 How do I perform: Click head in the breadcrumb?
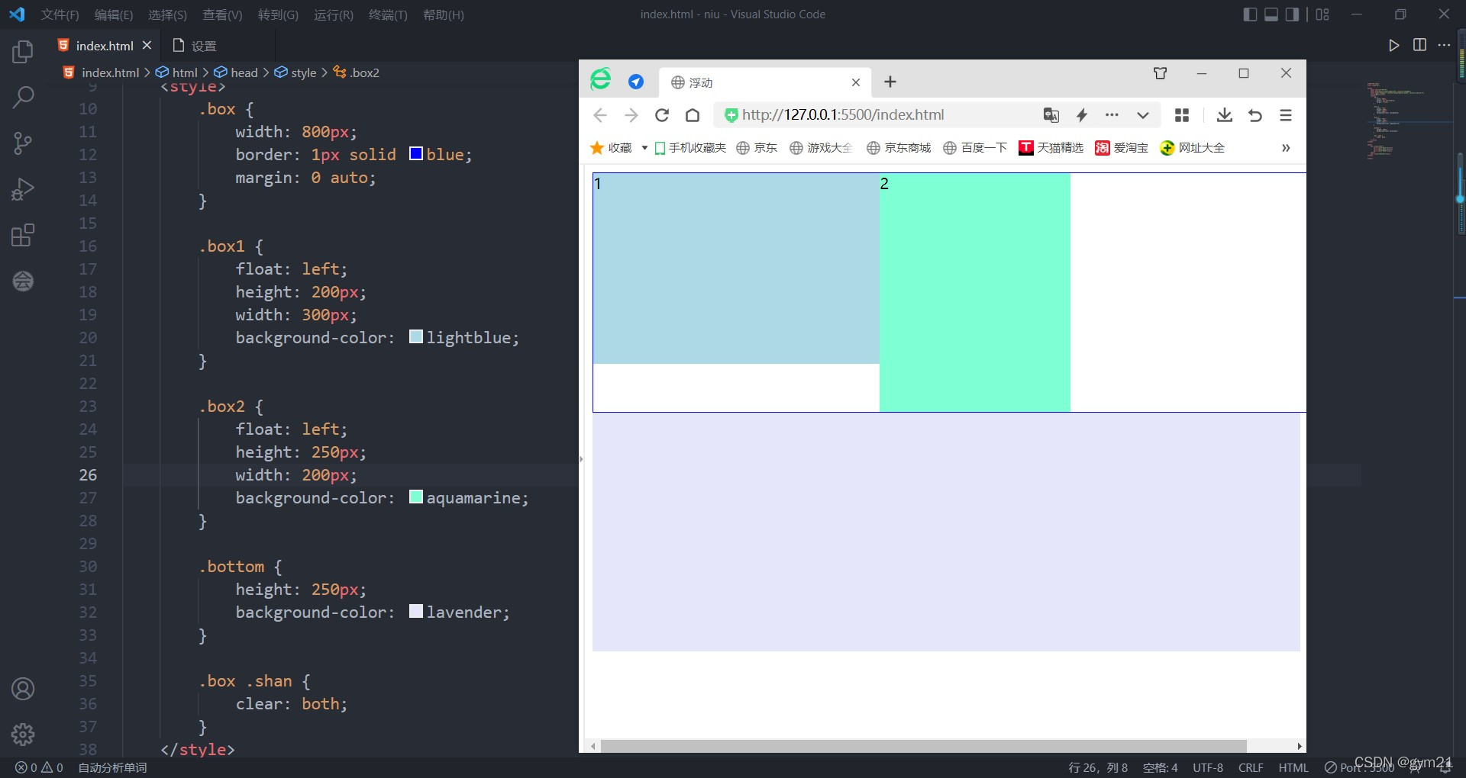[244, 72]
